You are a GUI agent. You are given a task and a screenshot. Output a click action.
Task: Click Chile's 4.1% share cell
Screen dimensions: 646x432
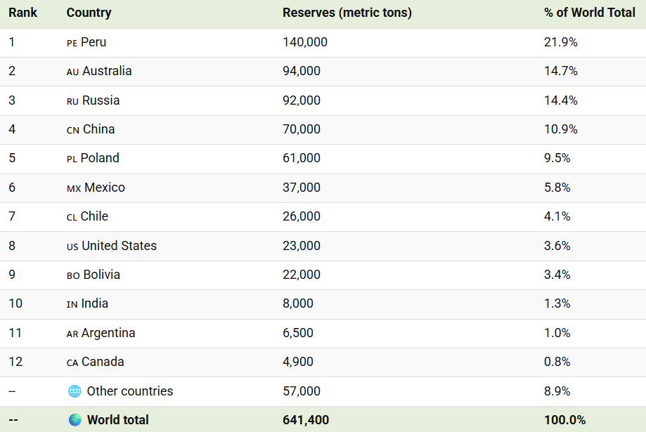pos(557,216)
